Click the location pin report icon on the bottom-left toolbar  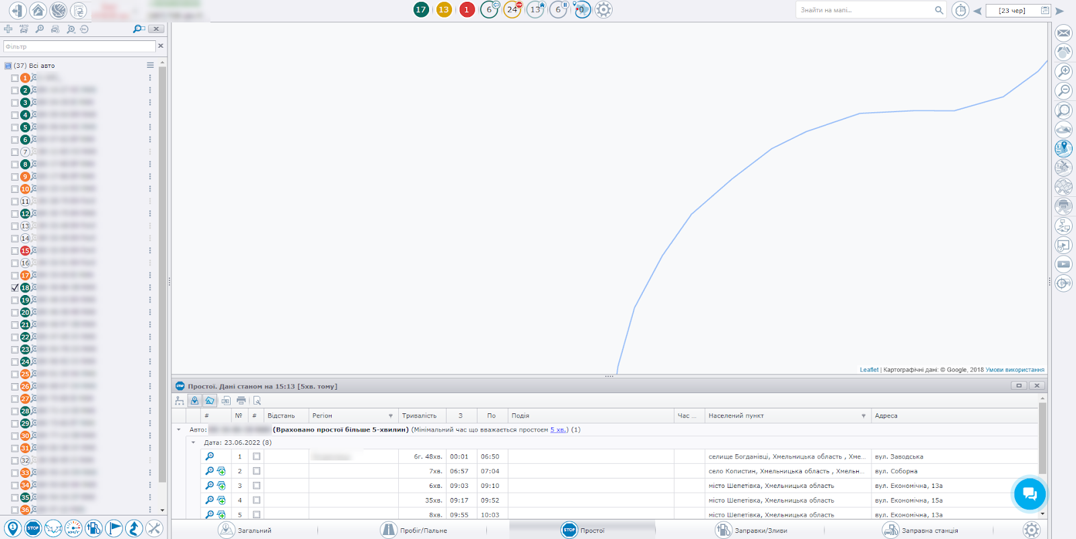13,528
